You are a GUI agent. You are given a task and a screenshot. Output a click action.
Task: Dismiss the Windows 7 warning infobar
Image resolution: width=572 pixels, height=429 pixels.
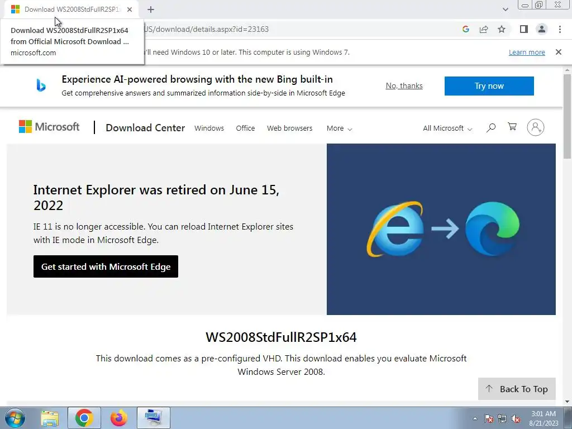click(559, 52)
